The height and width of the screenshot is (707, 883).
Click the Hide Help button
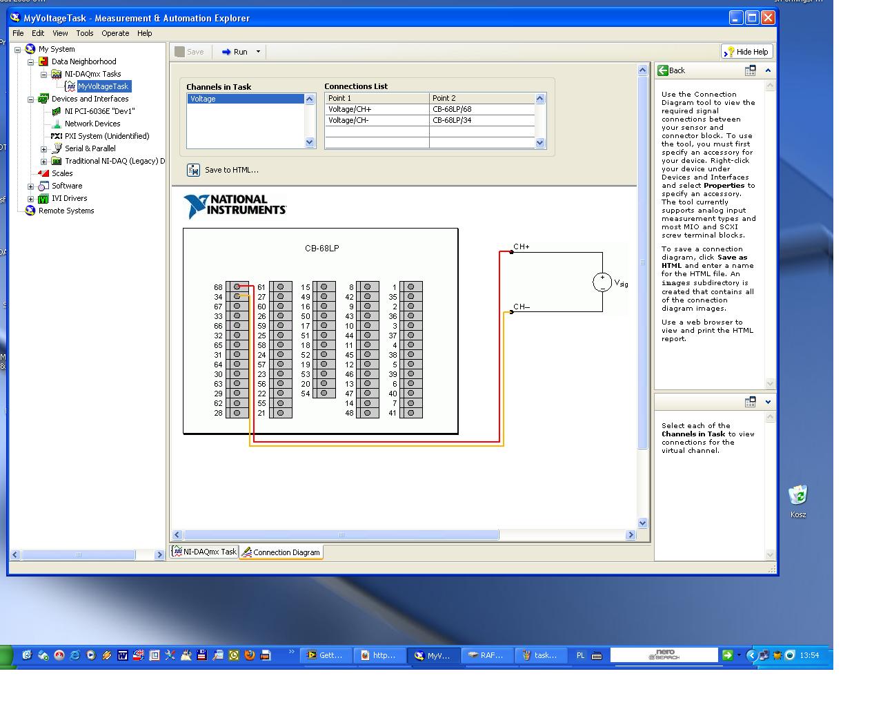[x=746, y=52]
